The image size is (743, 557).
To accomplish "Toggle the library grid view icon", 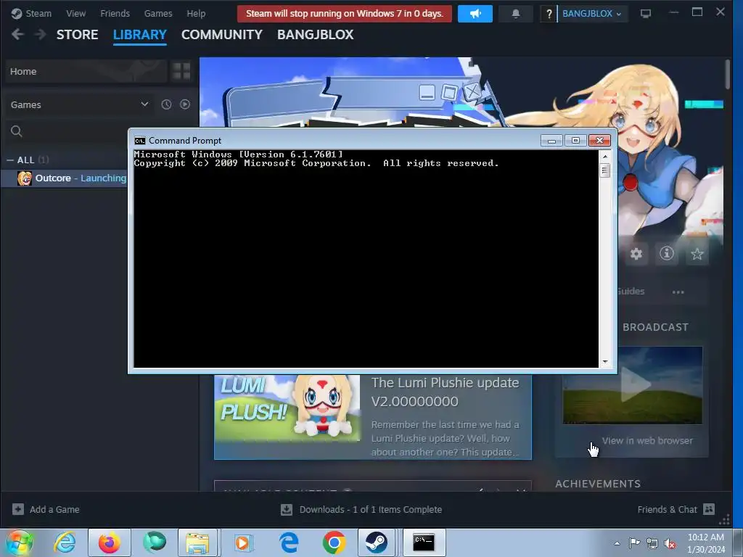I will pos(181,71).
